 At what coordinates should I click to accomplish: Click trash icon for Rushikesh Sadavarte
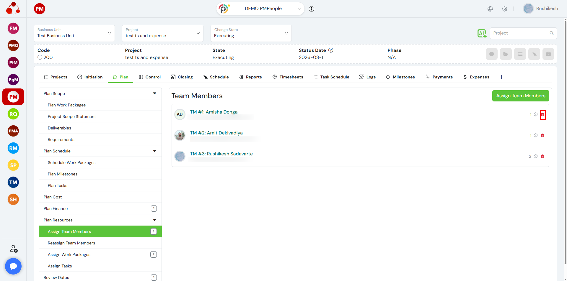point(542,157)
